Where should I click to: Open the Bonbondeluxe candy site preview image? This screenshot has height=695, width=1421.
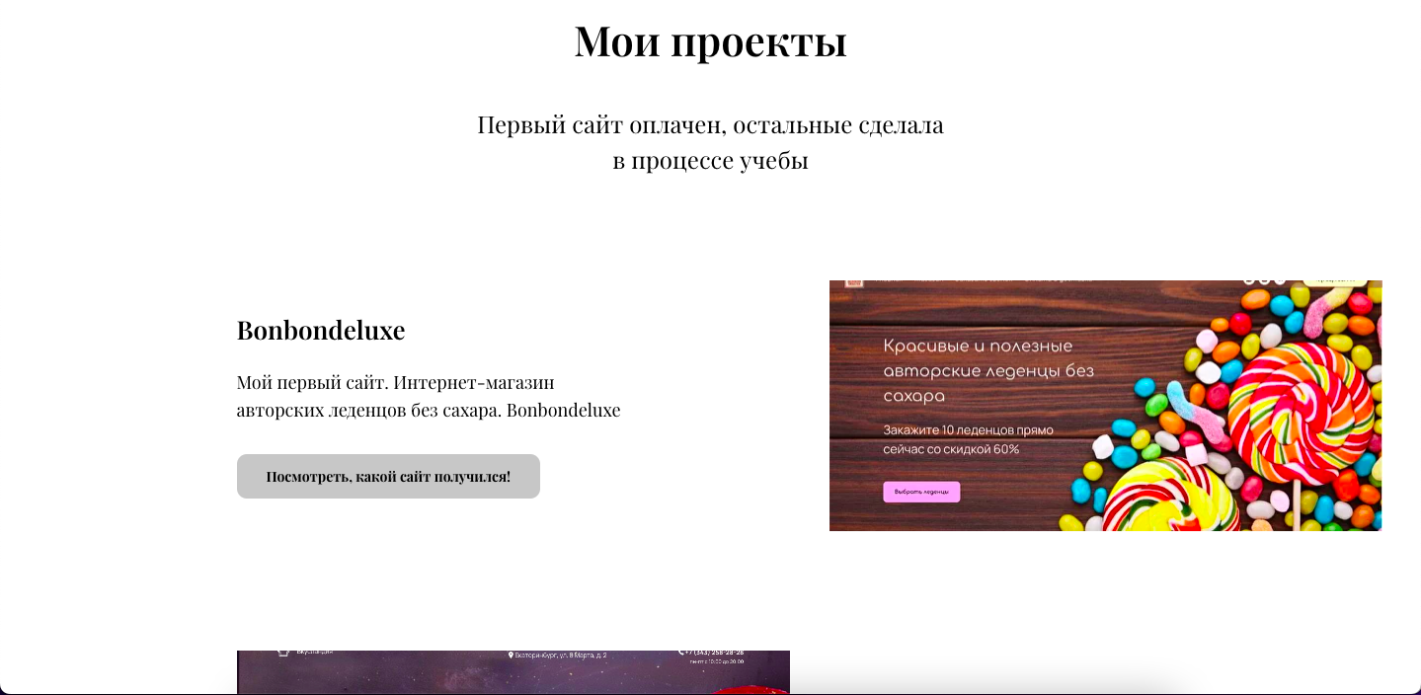point(1105,406)
